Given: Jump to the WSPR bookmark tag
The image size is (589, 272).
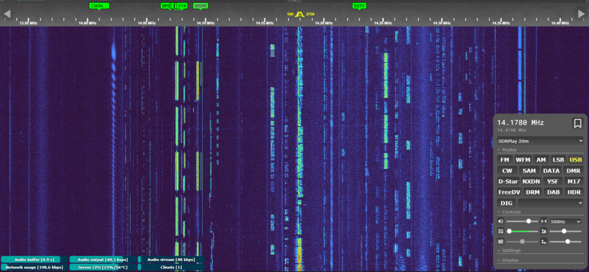Looking at the screenshot, I should (x=201, y=6).
